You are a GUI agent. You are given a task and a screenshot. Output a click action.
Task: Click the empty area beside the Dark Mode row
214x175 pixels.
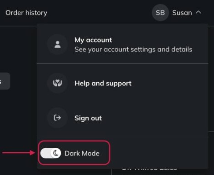point(159,153)
